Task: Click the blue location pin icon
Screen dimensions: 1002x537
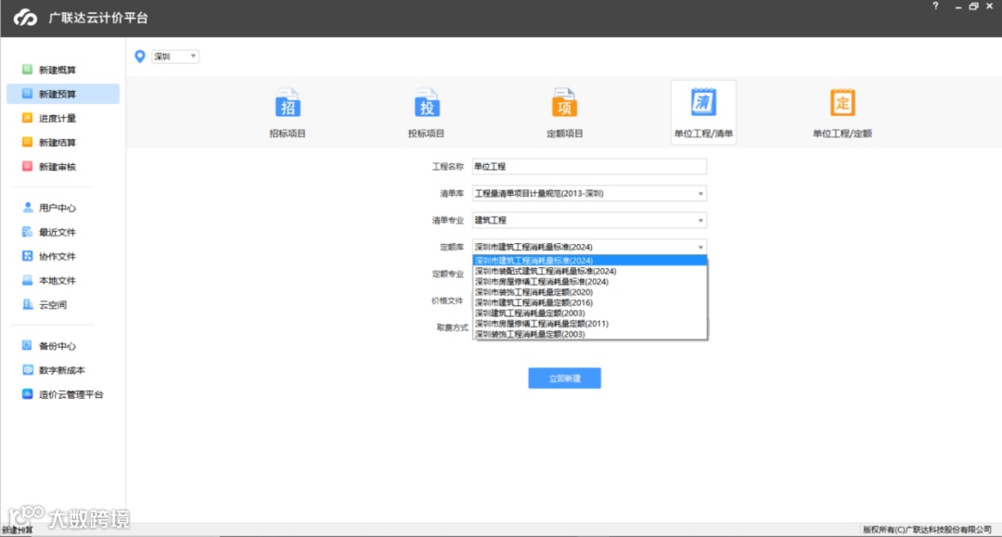Action: tap(140, 57)
